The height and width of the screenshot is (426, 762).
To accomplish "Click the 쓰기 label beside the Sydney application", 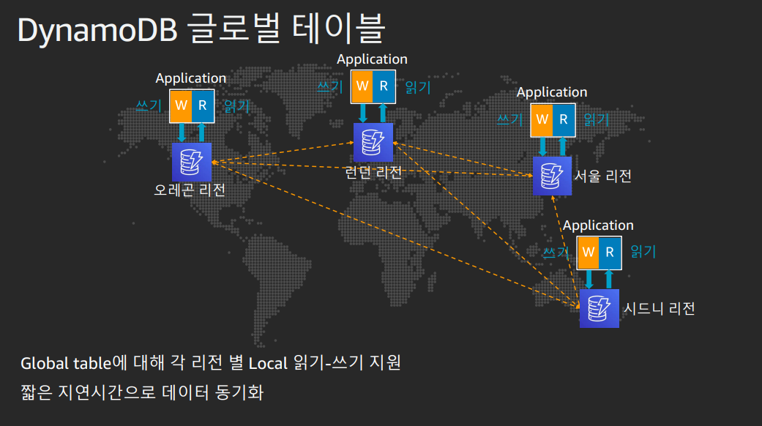I will click(556, 253).
